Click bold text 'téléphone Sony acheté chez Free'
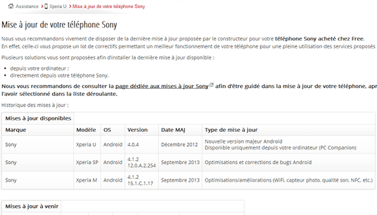 tap(319, 39)
